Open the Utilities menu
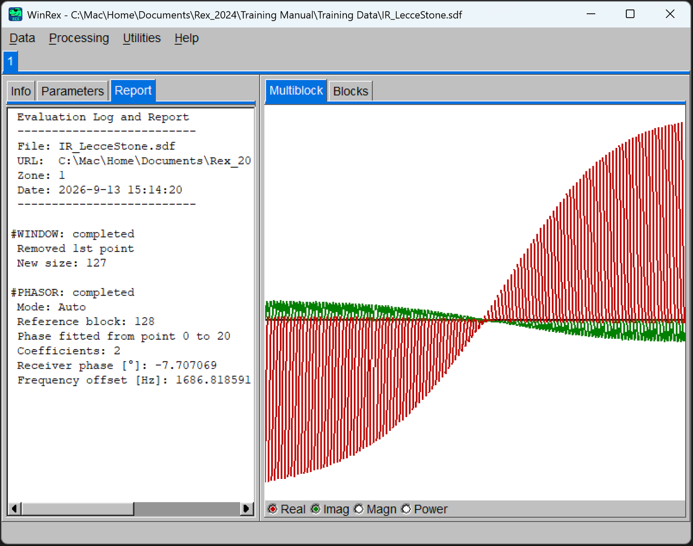693x546 pixels. 142,38
